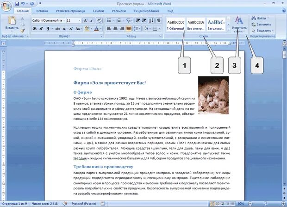Sort text with the A-Z sort icon
Image resolution: width=287 pixels, height=207 pixels.
coord(151,20)
